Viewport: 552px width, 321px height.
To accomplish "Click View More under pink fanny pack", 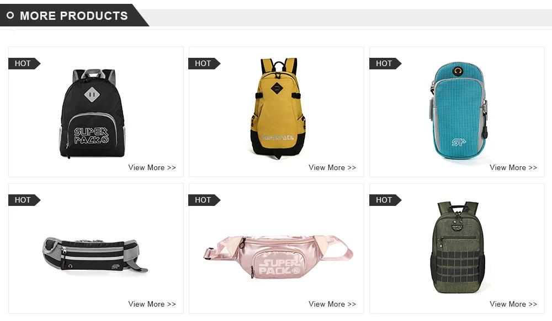I will tap(332, 304).
